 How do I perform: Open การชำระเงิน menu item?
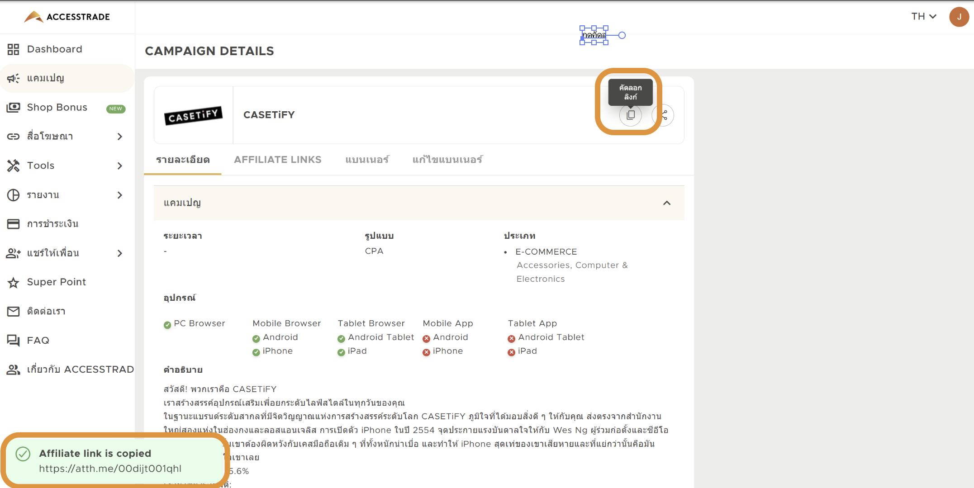(67, 224)
